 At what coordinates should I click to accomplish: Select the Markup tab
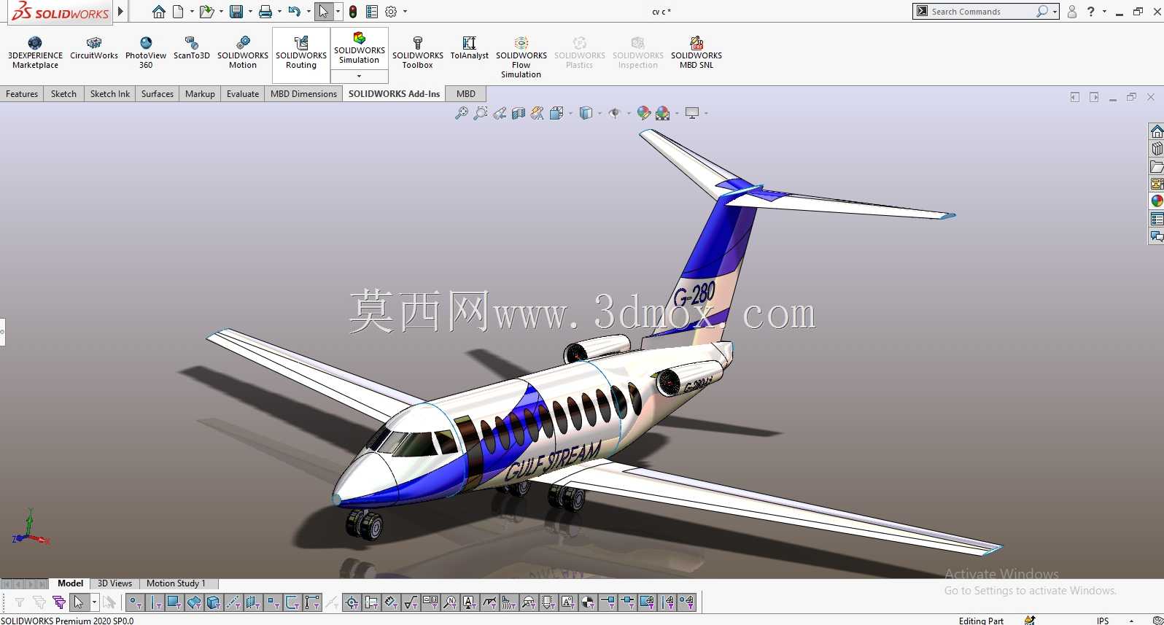(x=200, y=94)
